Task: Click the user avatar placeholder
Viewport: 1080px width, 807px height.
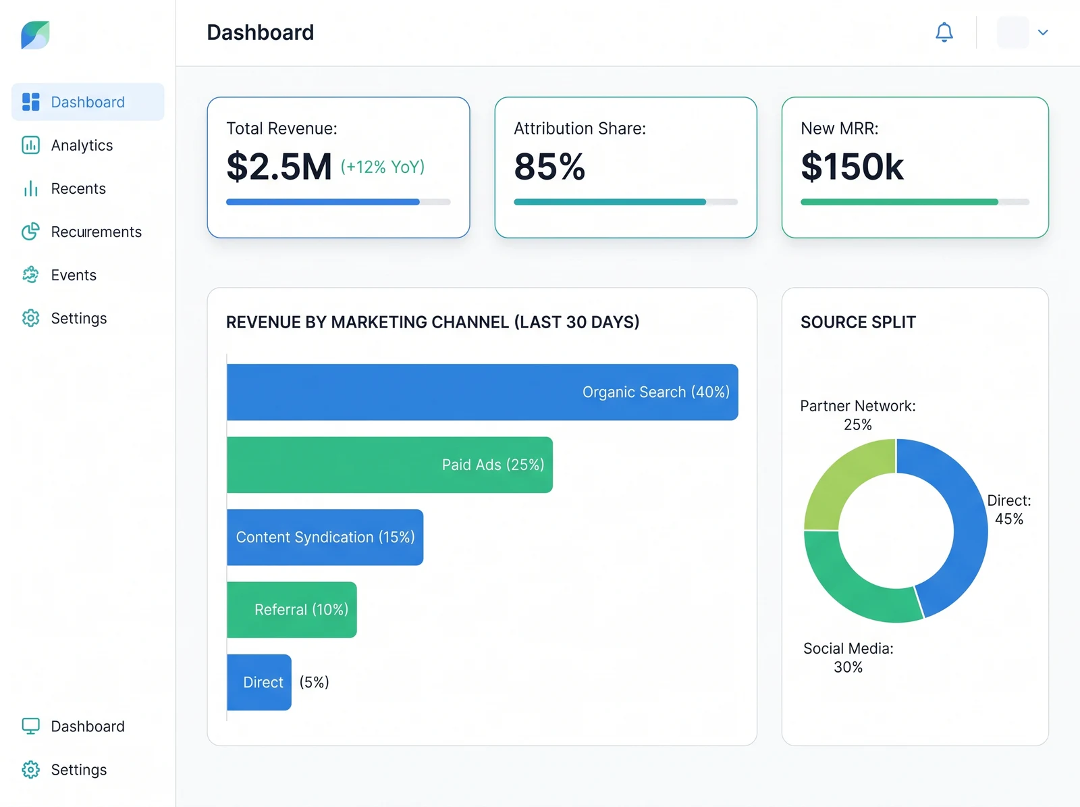Action: click(x=1013, y=32)
